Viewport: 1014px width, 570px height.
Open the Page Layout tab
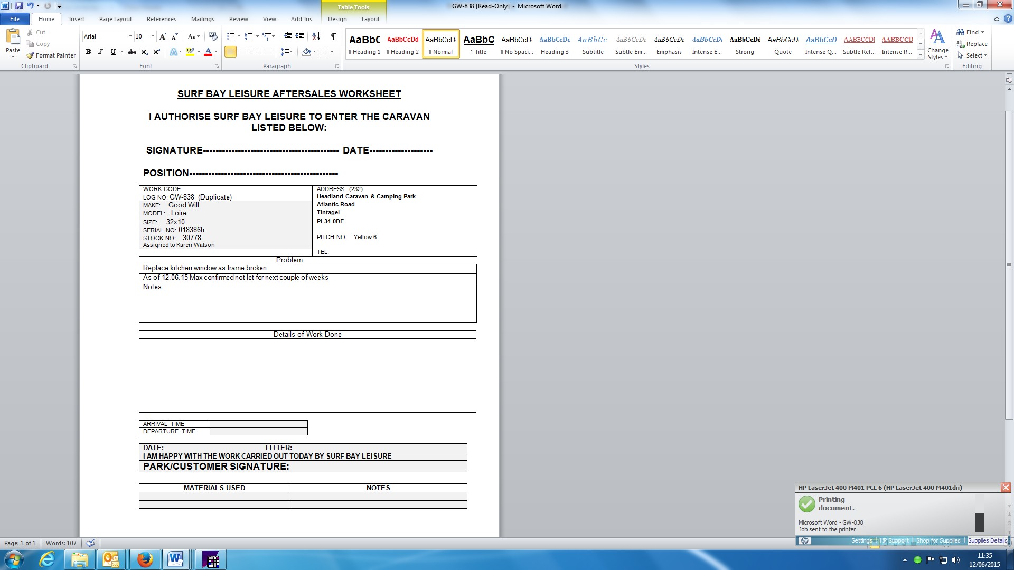click(115, 19)
